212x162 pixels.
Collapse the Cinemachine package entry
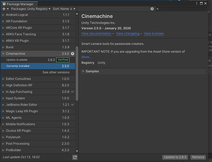pos(3,54)
